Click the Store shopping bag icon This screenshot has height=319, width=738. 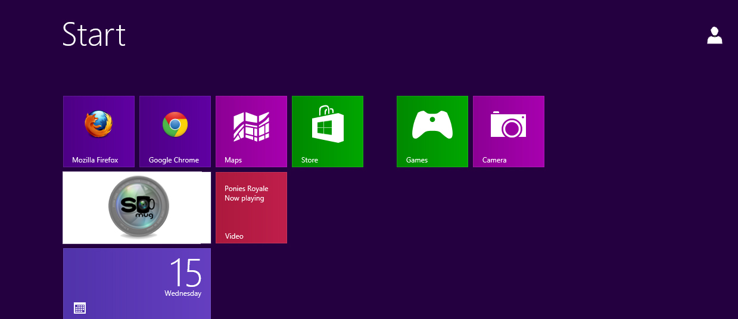pos(328,124)
